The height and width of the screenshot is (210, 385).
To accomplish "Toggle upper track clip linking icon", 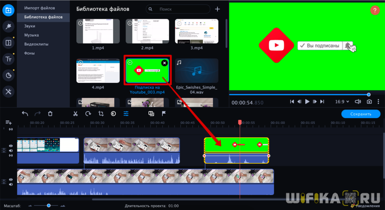I will tap(11, 155).
